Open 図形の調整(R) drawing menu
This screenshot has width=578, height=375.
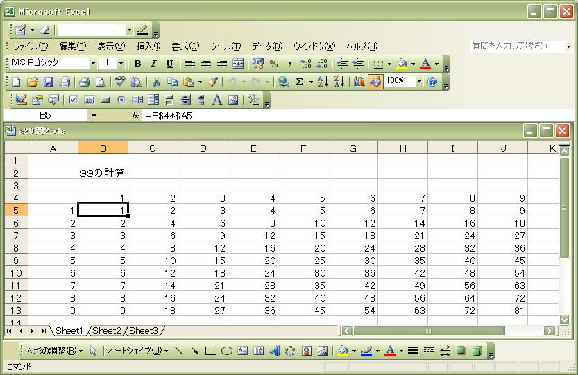(x=54, y=351)
